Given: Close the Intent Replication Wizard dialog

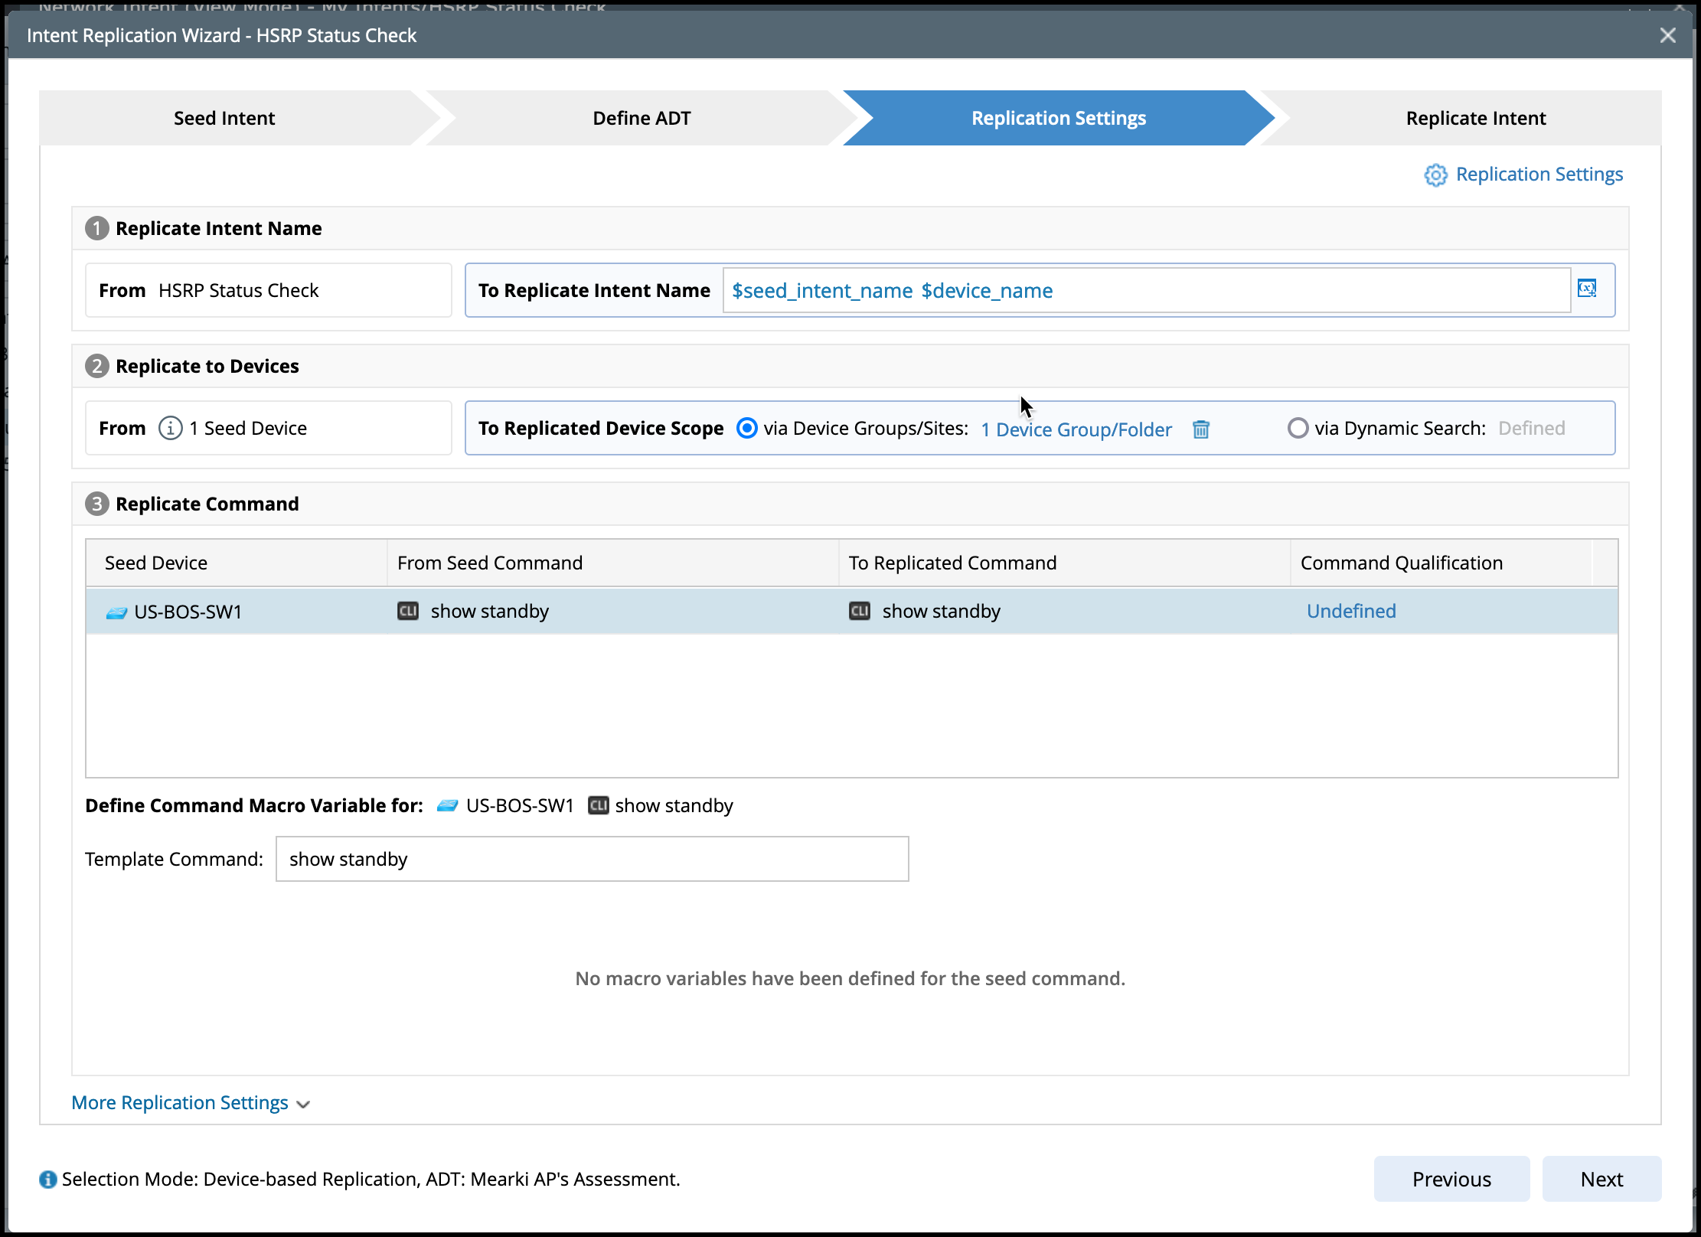Looking at the screenshot, I should pyautogui.click(x=1667, y=35).
